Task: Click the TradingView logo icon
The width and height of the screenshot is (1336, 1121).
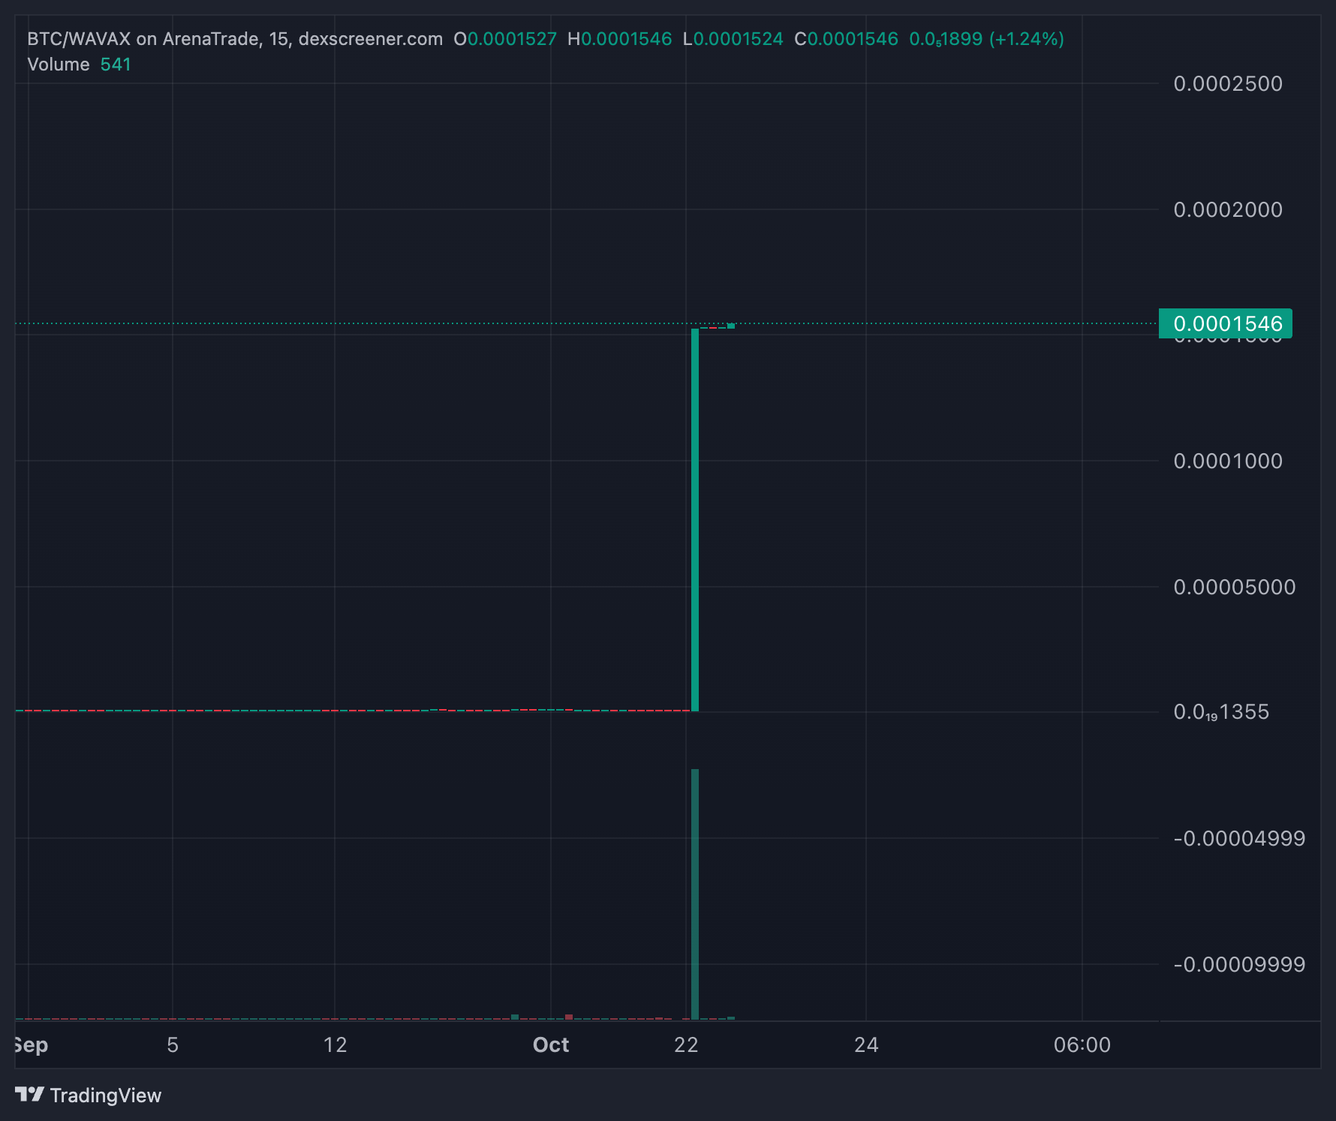Action: pos(29,1095)
